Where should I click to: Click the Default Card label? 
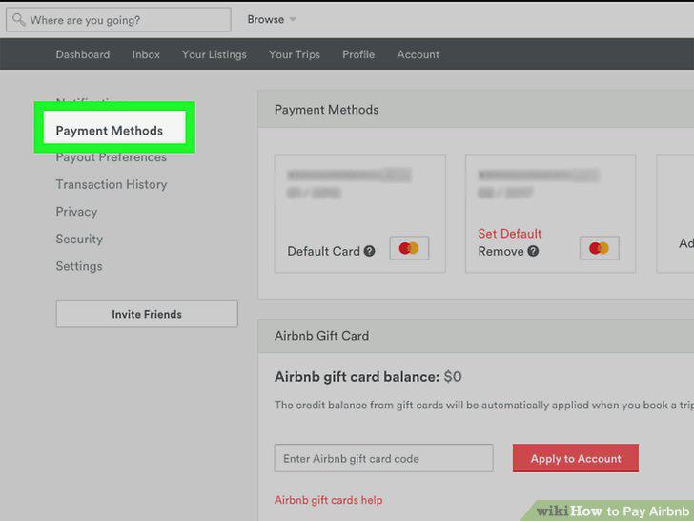coord(323,251)
